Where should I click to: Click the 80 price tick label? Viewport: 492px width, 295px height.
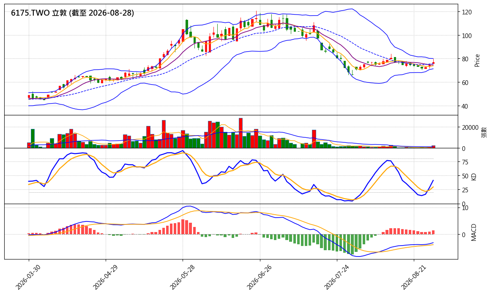pyautogui.click(x=465, y=59)
